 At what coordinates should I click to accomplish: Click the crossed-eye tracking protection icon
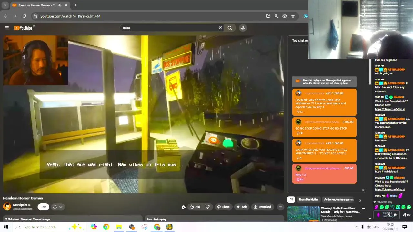pyautogui.click(x=285, y=16)
